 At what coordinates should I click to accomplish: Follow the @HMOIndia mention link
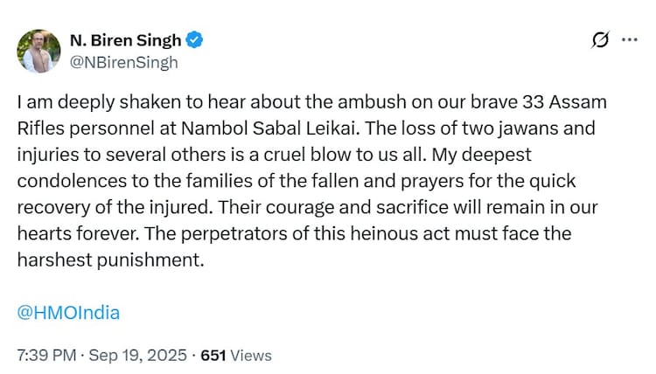point(68,312)
